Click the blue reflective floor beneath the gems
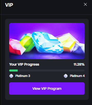The width and height of the screenshot is (92, 105). 47,57
